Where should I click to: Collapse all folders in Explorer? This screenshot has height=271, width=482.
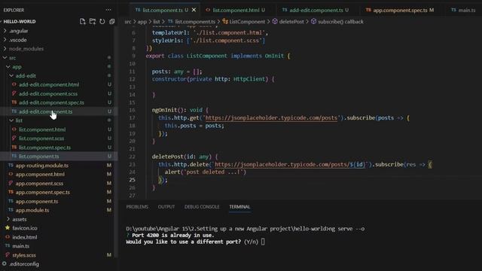[112, 21]
